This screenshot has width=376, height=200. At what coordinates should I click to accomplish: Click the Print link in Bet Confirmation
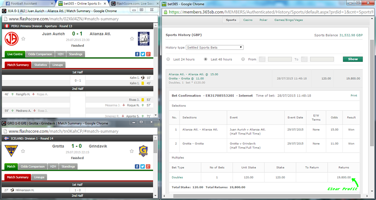pyautogui.click(x=354, y=95)
